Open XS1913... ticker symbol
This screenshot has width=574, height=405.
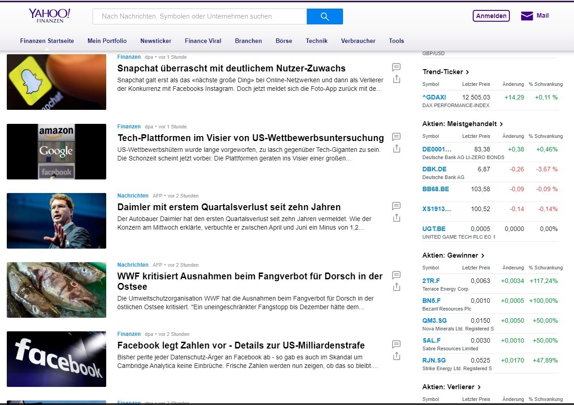437,209
